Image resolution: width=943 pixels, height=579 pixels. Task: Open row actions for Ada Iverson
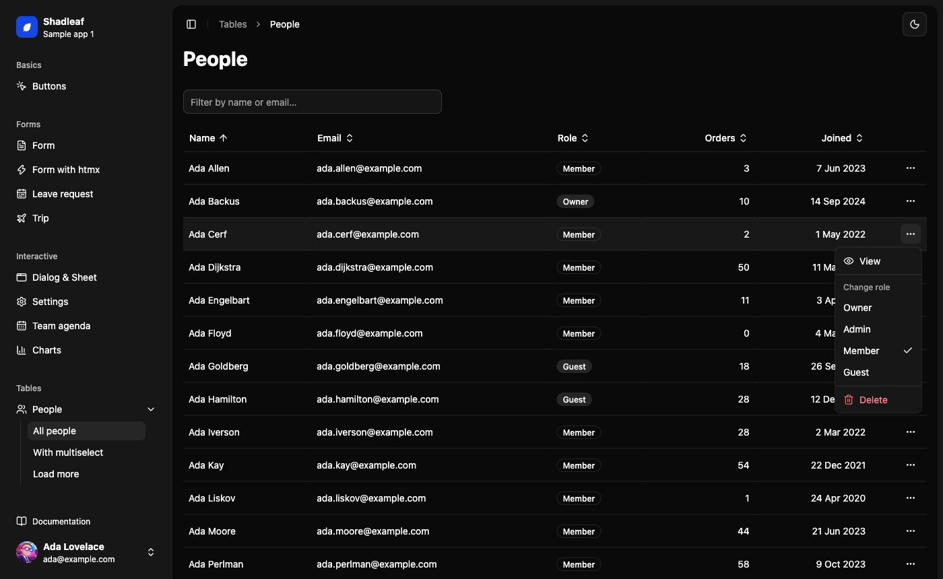pyautogui.click(x=911, y=432)
